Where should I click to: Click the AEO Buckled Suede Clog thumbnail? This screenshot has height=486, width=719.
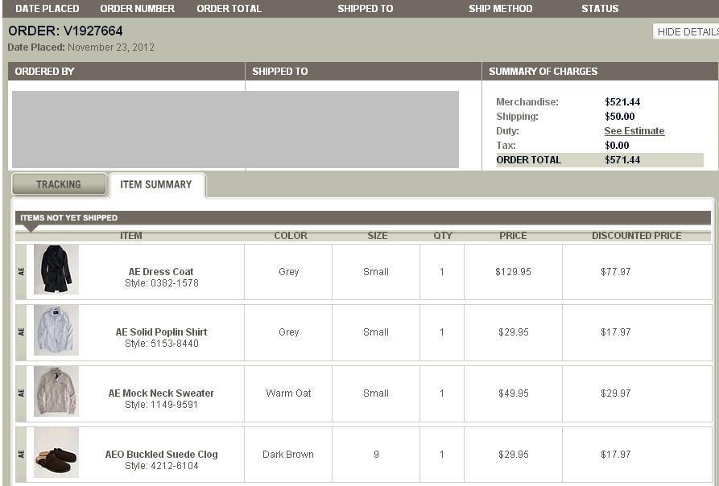pos(56,452)
